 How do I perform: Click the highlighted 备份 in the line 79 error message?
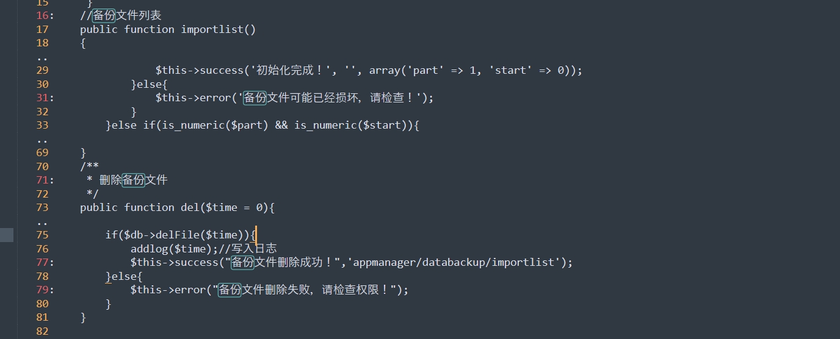coord(230,290)
